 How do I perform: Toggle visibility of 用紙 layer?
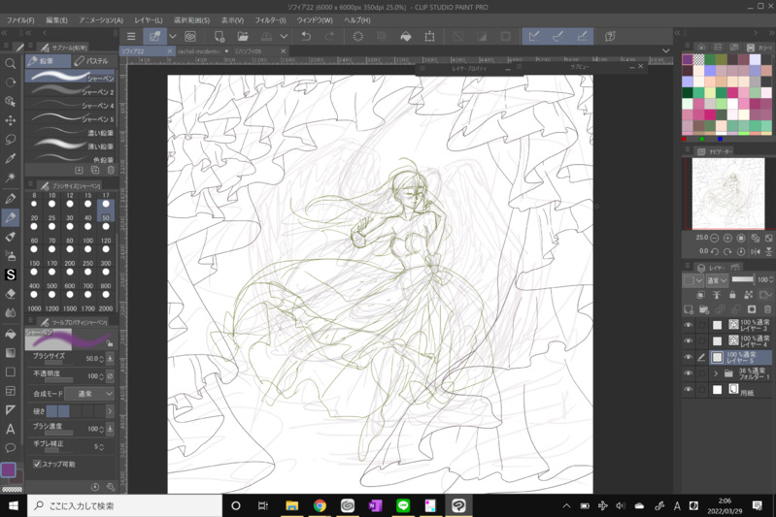click(689, 390)
